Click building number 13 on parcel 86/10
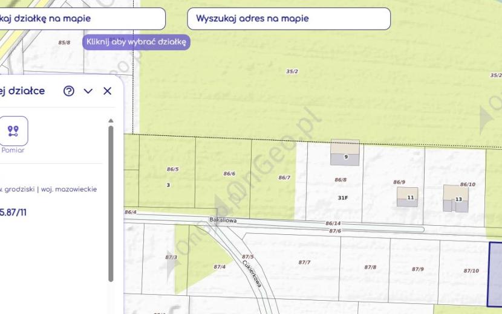This screenshot has width=502, height=314. pyautogui.click(x=456, y=198)
